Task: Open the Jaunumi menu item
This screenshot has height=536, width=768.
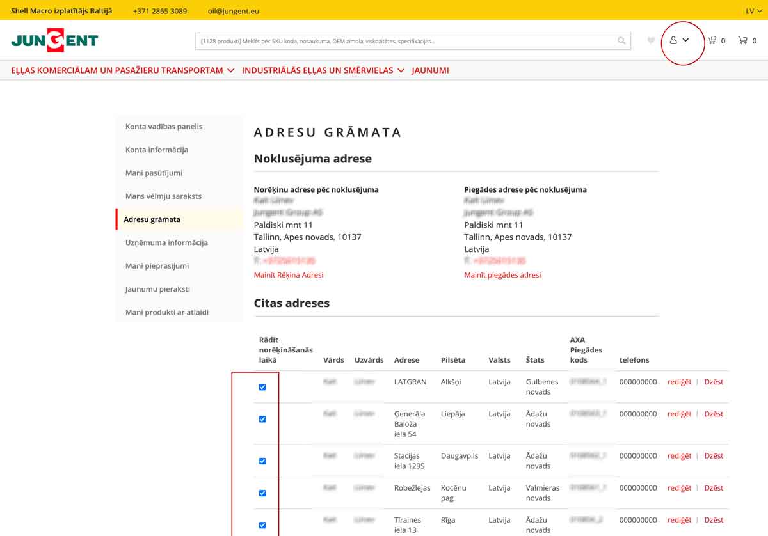Action: coord(430,70)
